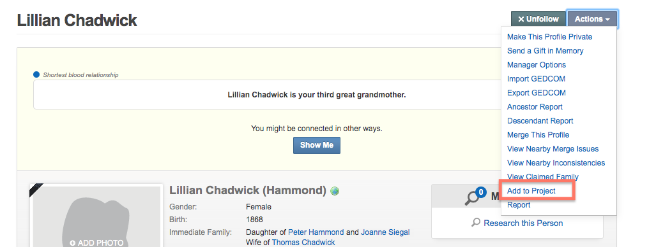Click the Research this Person link
656x247 pixels.
point(523,223)
